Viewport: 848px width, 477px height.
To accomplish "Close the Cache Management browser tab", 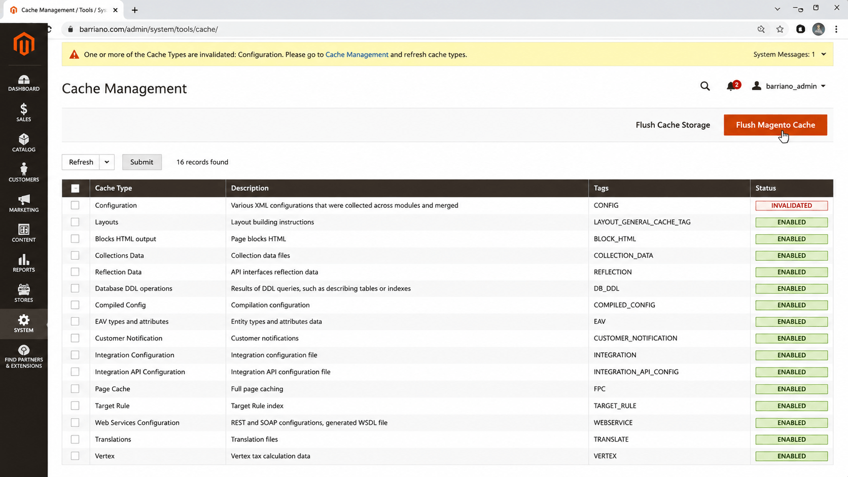I will pos(115,10).
